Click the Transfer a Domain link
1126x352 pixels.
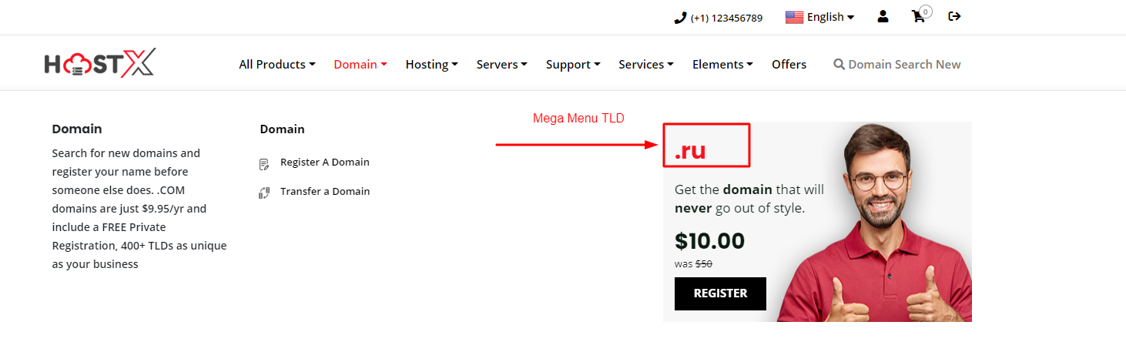[324, 191]
